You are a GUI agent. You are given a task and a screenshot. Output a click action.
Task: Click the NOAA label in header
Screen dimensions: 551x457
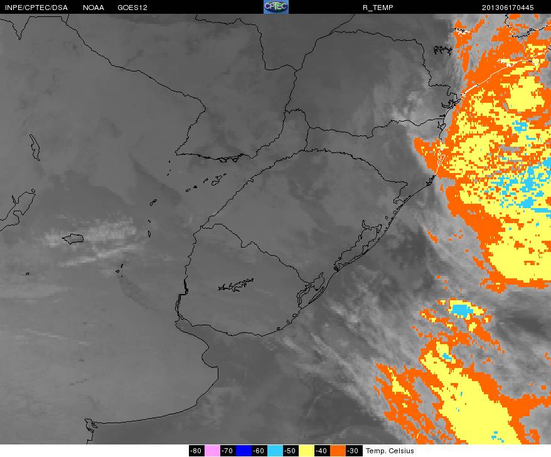click(93, 8)
